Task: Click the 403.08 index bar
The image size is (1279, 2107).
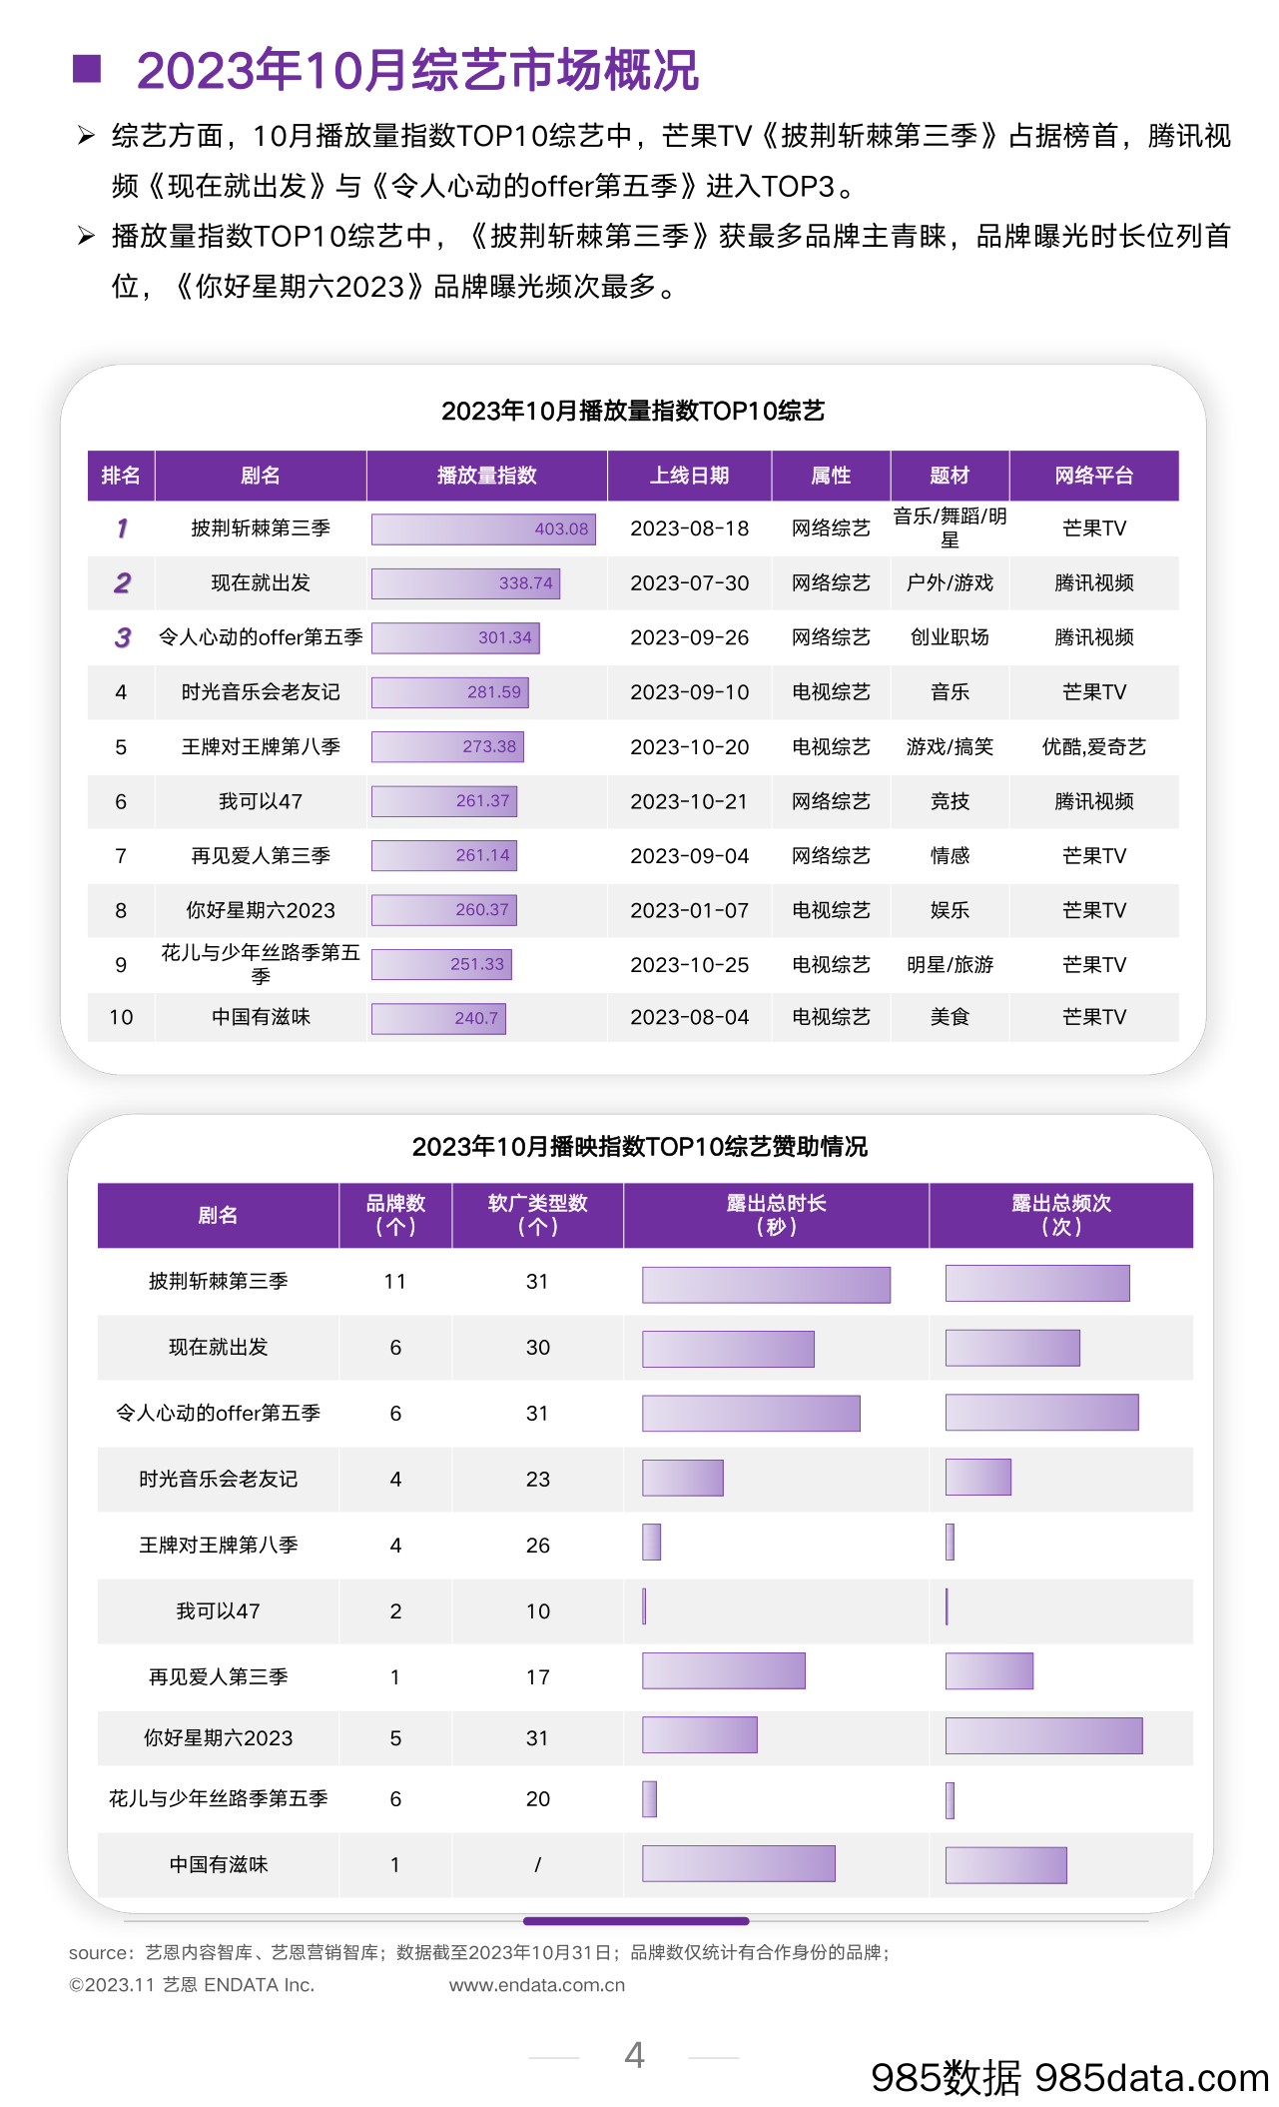Action: click(483, 529)
